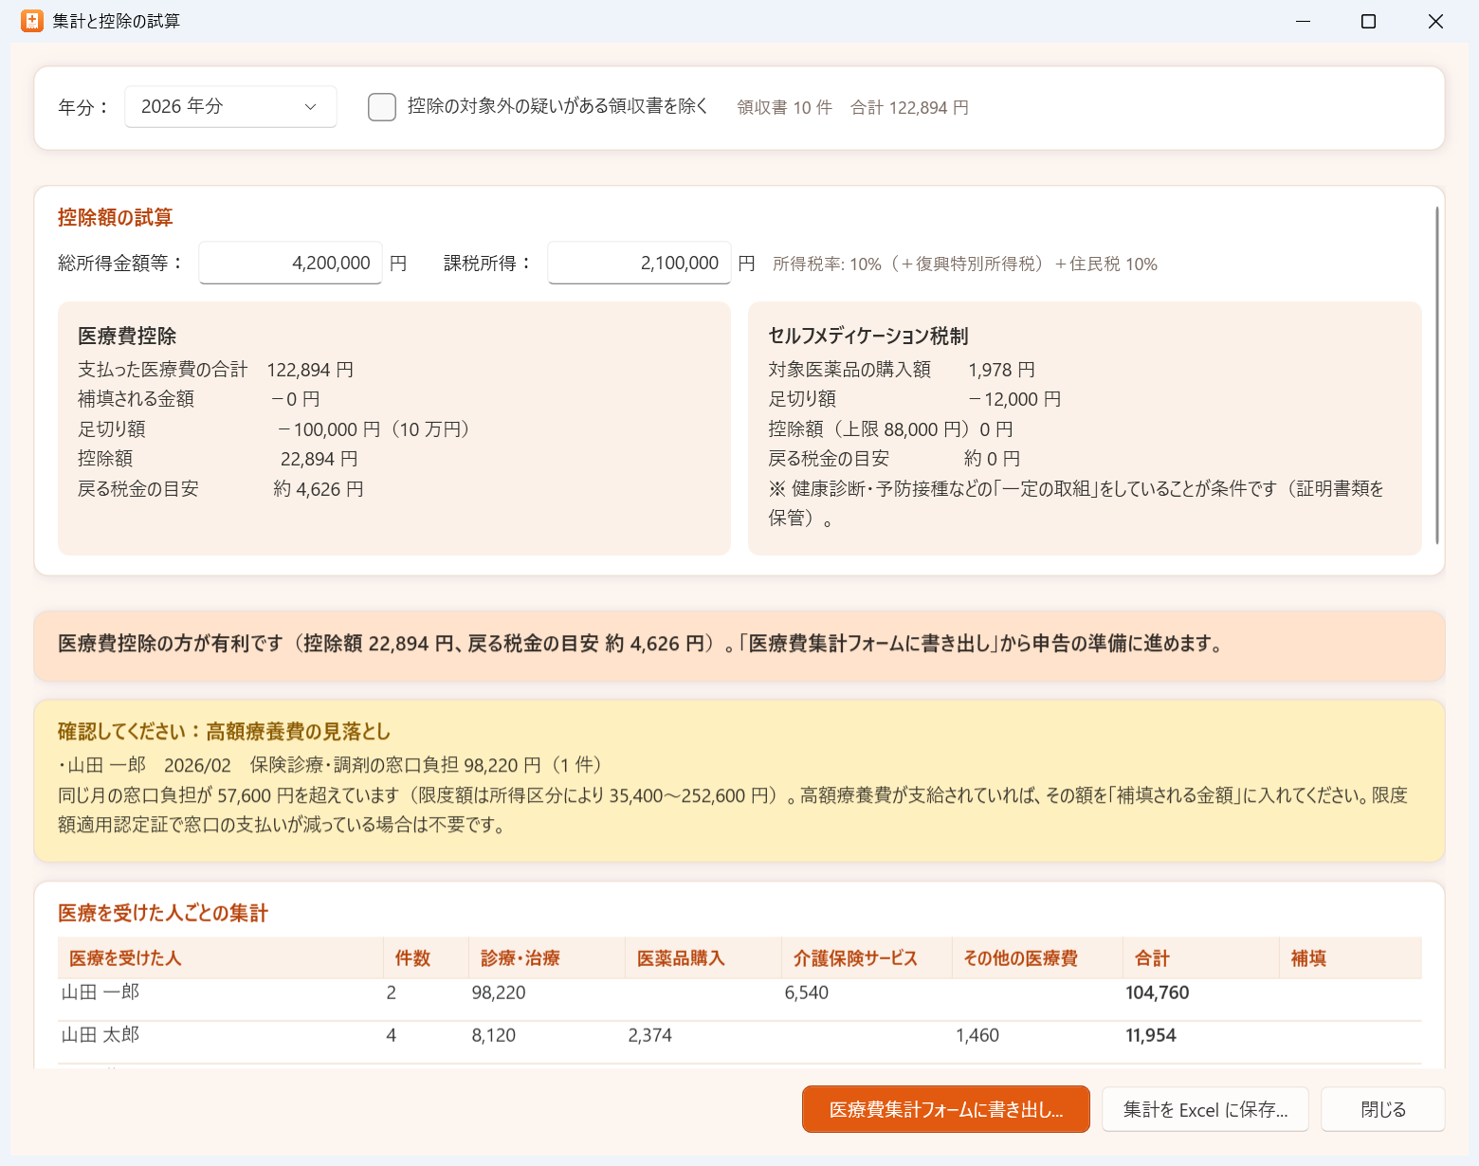The height and width of the screenshot is (1166, 1479).
Task: Click the 確認してください：高額療養費の見落とし heading
Action: (x=224, y=731)
